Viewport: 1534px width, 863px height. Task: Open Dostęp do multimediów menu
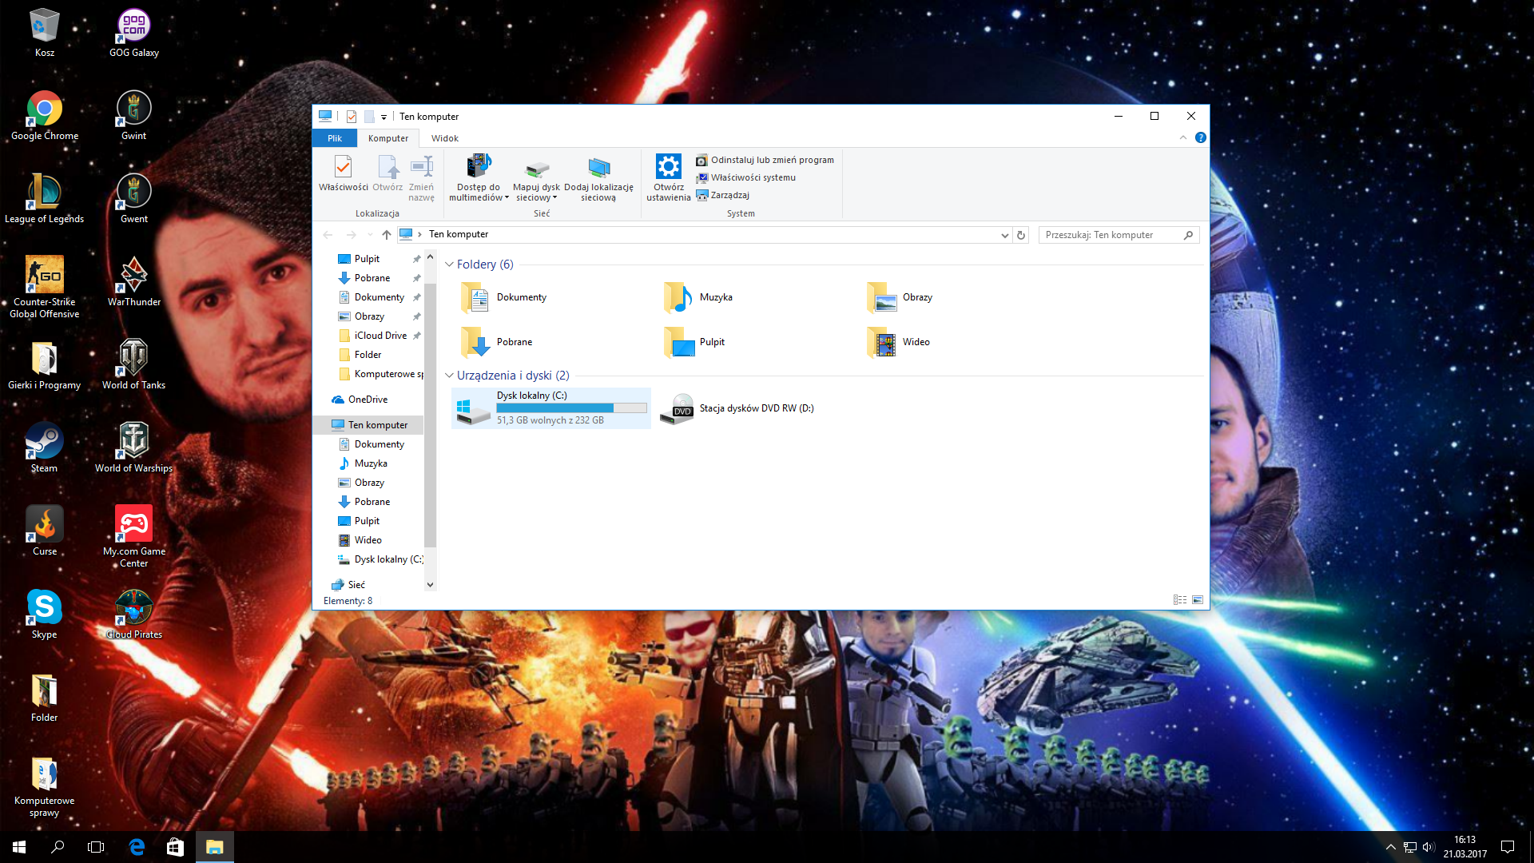(x=479, y=177)
